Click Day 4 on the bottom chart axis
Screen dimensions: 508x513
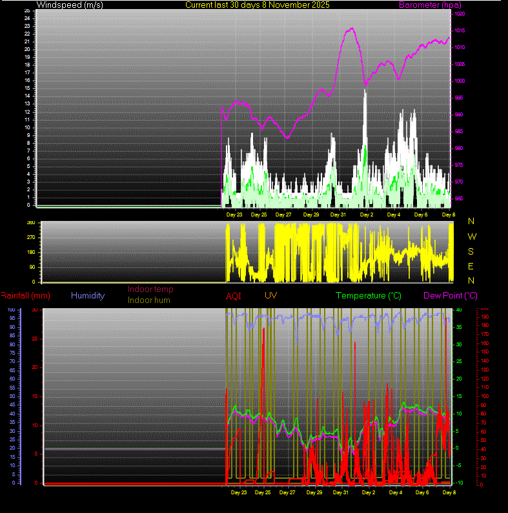point(395,492)
